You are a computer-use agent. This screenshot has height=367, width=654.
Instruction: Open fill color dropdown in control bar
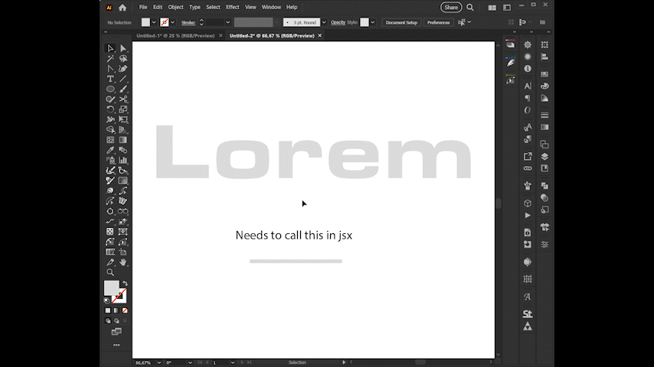coord(154,22)
